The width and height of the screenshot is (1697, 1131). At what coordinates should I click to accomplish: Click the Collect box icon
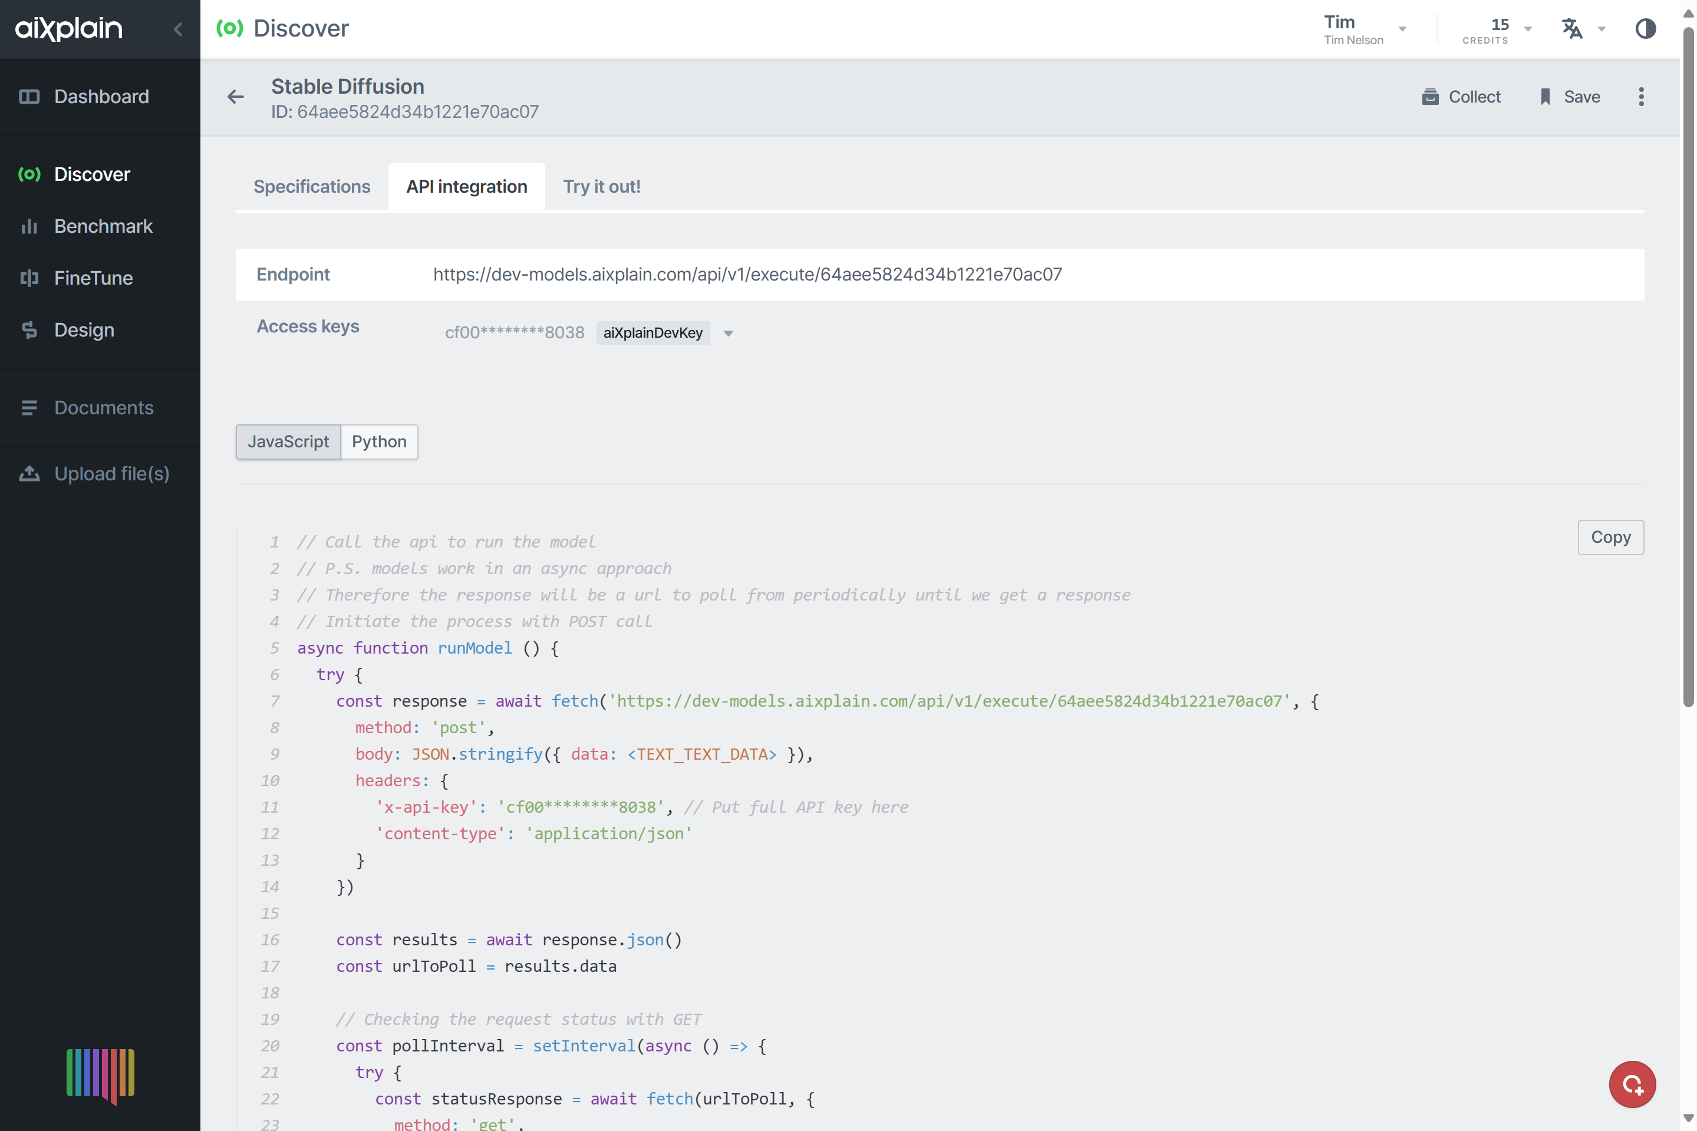[x=1430, y=97]
